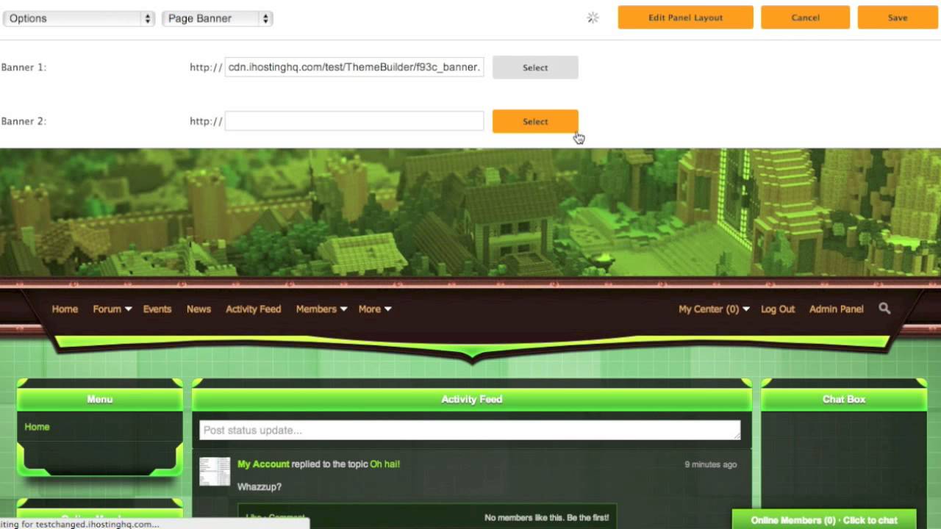Click the '9 minutes ago' timestamp
This screenshot has width=941, height=529.
[x=710, y=464]
